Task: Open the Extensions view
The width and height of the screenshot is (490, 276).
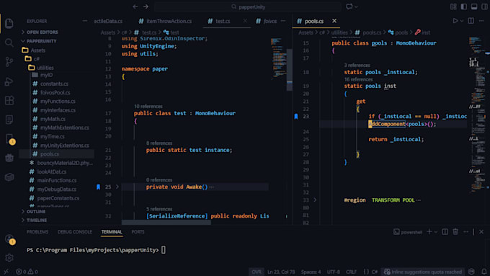Action: (9, 100)
